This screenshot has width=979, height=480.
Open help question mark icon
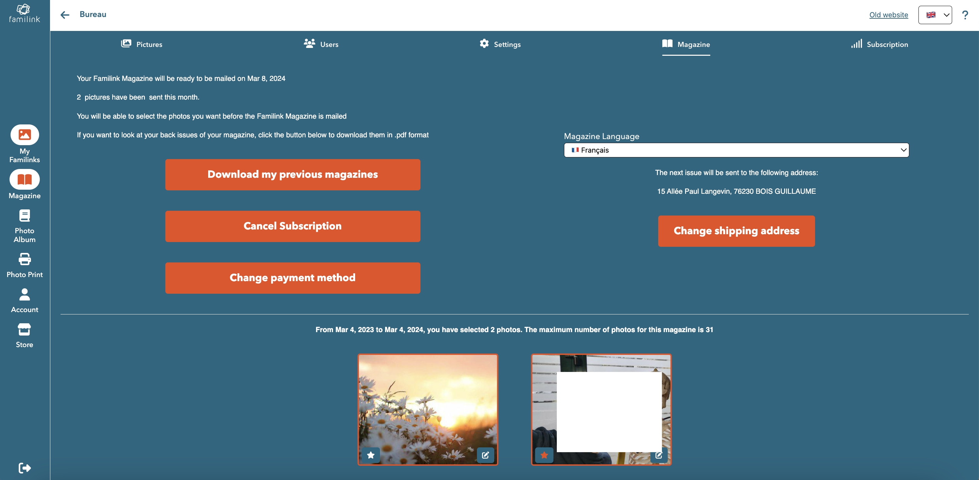tap(965, 15)
